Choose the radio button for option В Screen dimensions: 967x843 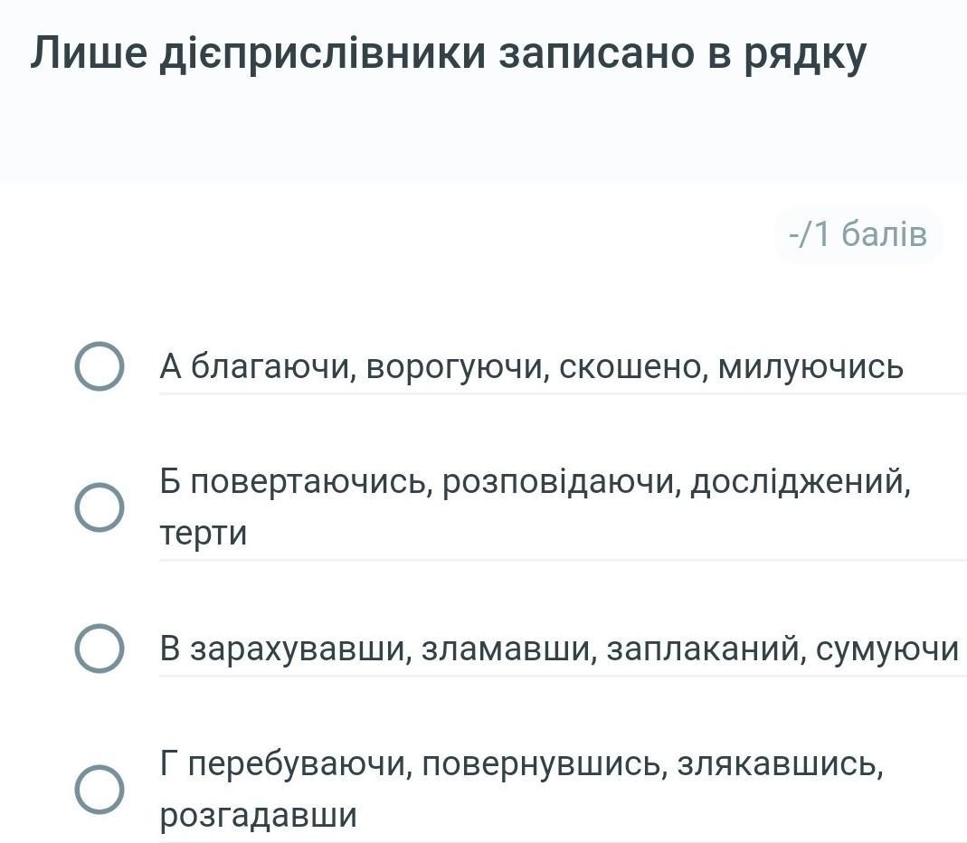coord(99,649)
